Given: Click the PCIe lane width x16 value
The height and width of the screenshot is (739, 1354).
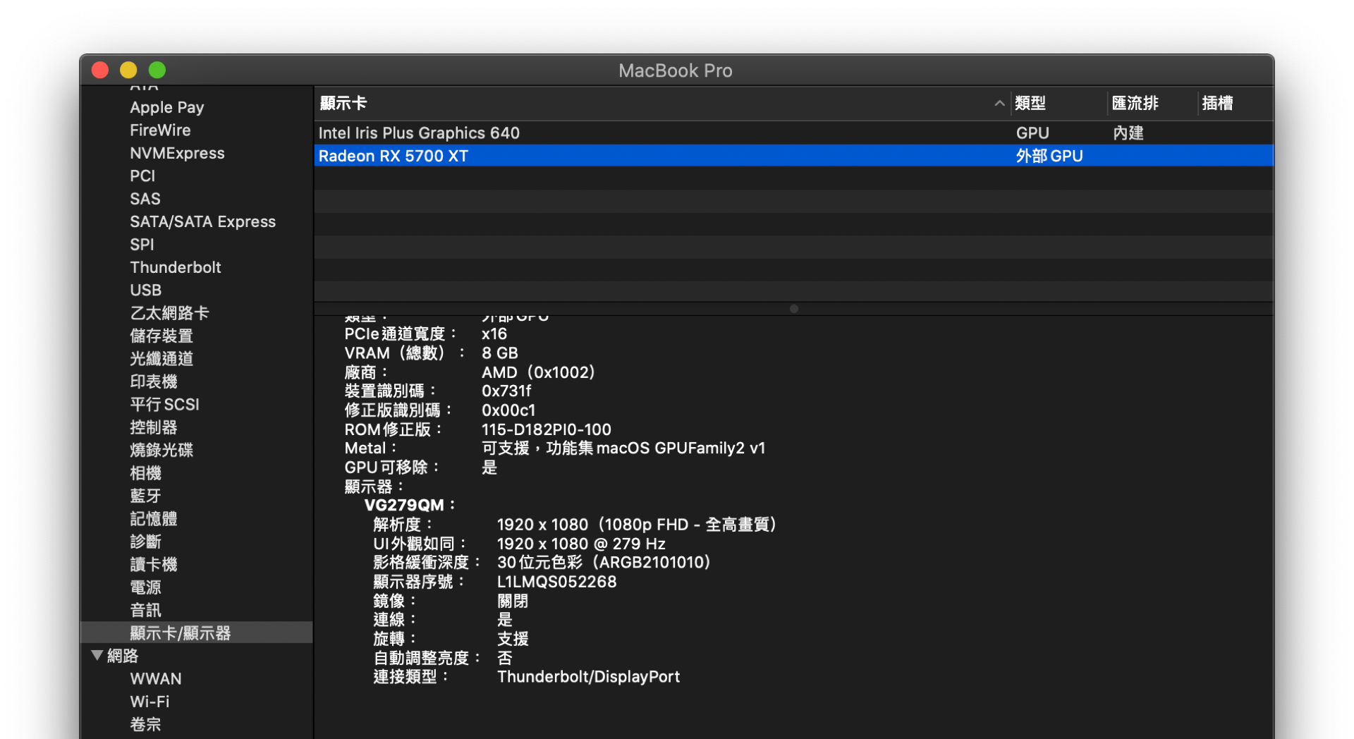Looking at the screenshot, I should [494, 334].
